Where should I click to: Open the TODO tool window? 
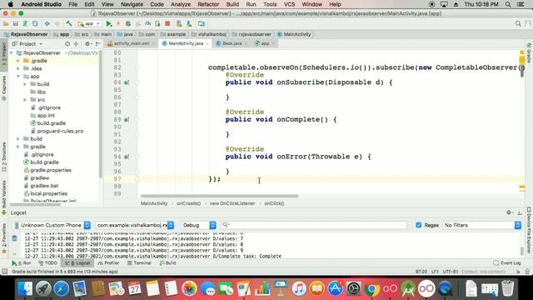(x=48, y=263)
